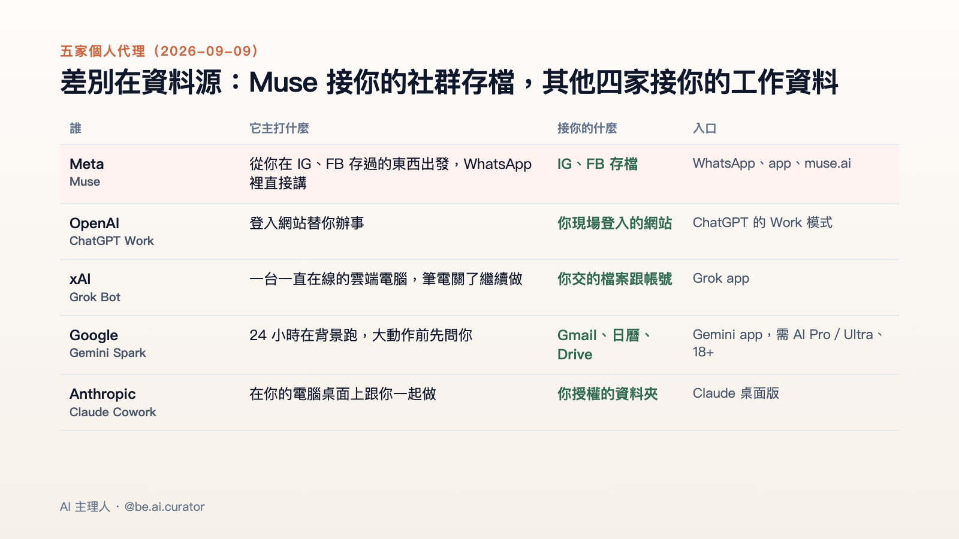This screenshot has width=959, height=539.
Task: Click the 誰 column header
Action: point(76,128)
